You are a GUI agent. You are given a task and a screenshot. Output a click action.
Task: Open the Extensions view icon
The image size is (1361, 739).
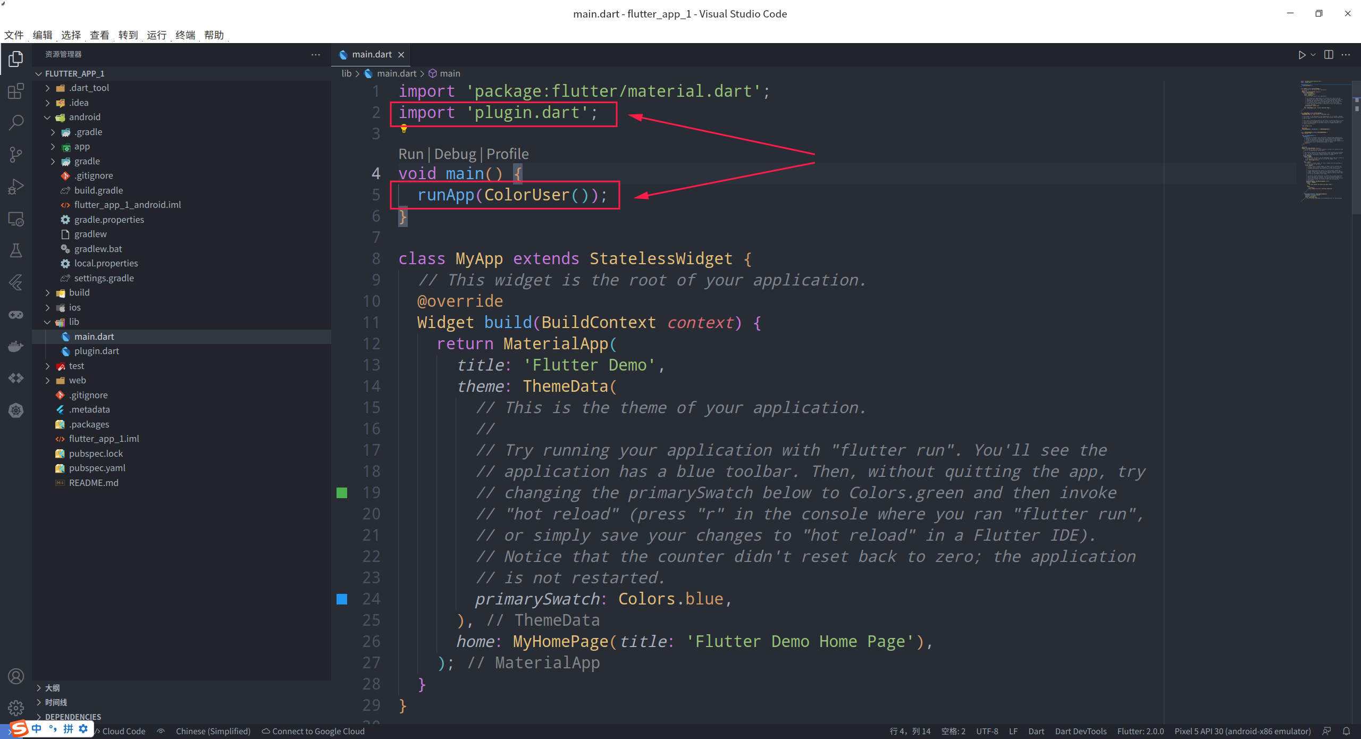click(x=16, y=91)
